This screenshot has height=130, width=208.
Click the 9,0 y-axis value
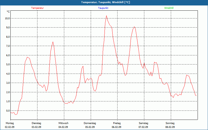pyautogui.click(x=8, y=28)
